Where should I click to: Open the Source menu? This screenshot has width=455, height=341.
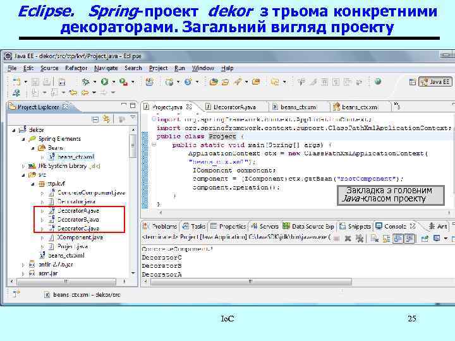(49, 68)
